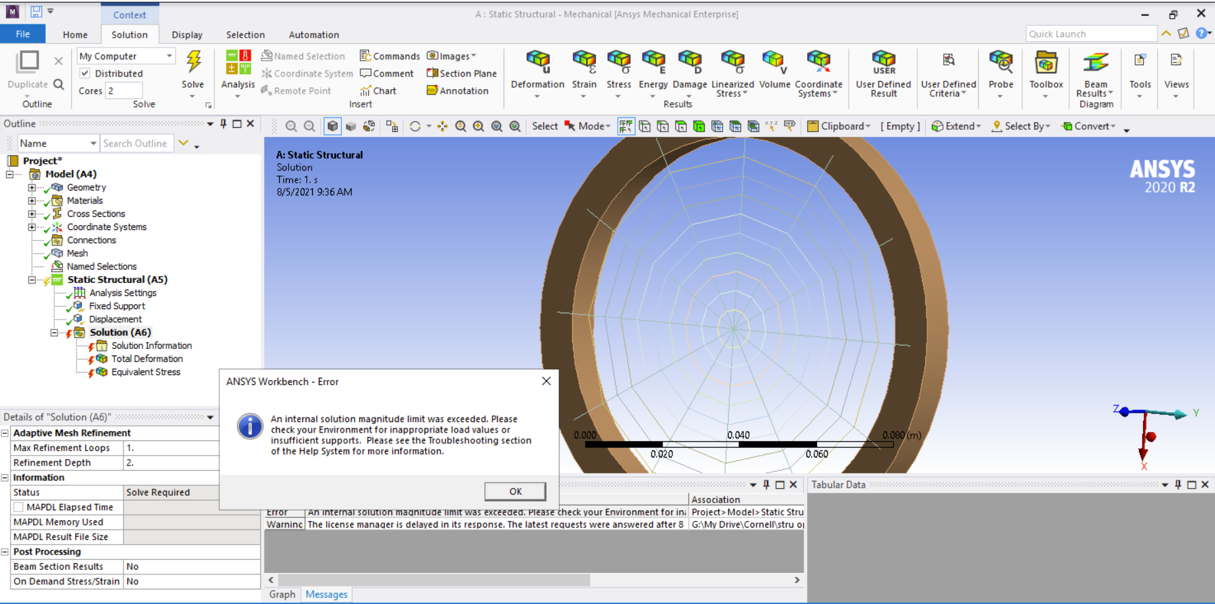Open the My Computer solve dropdown

pyautogui.click(x=170, y=56)
